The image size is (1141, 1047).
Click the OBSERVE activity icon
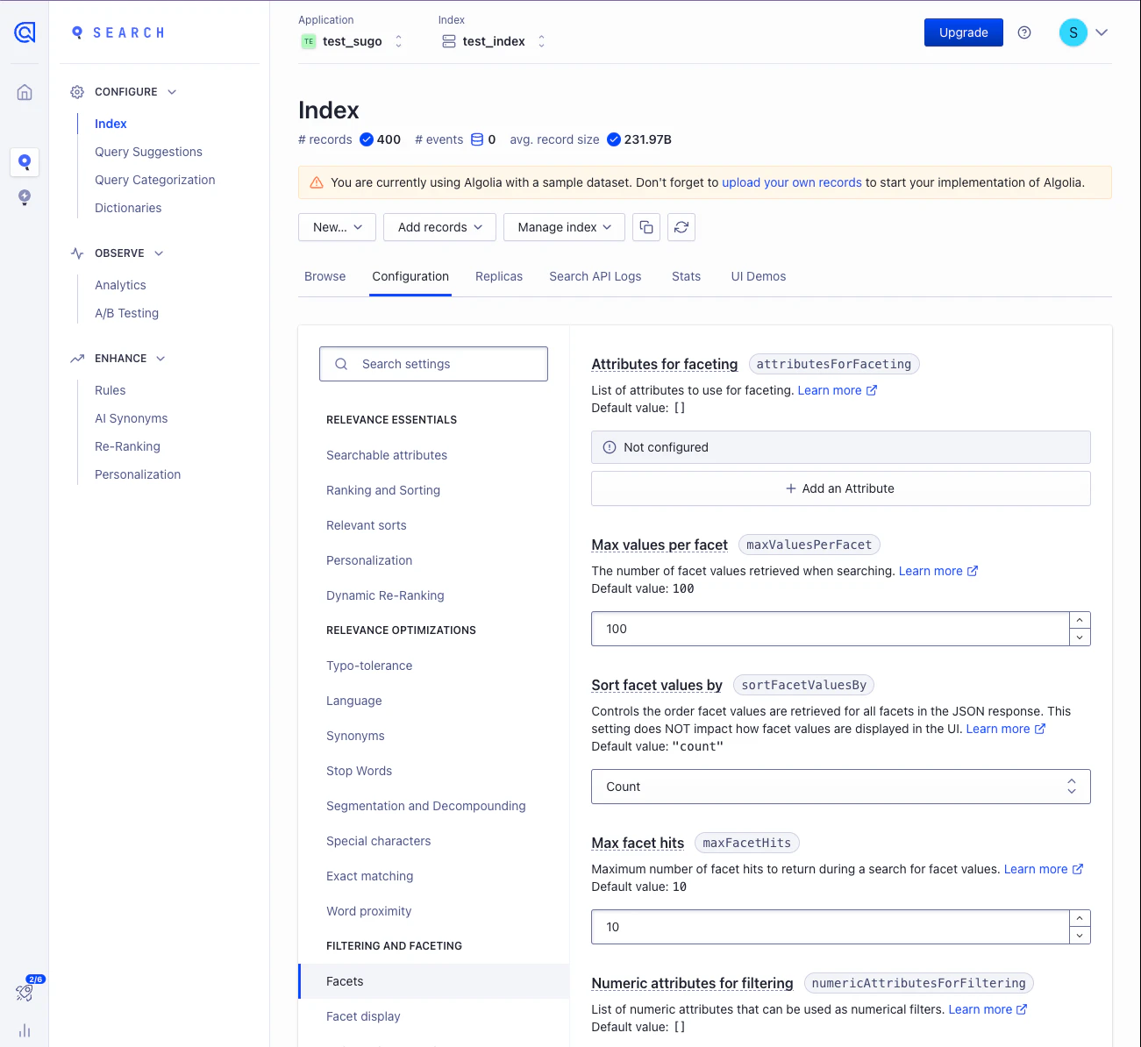(x=77, y=253)
